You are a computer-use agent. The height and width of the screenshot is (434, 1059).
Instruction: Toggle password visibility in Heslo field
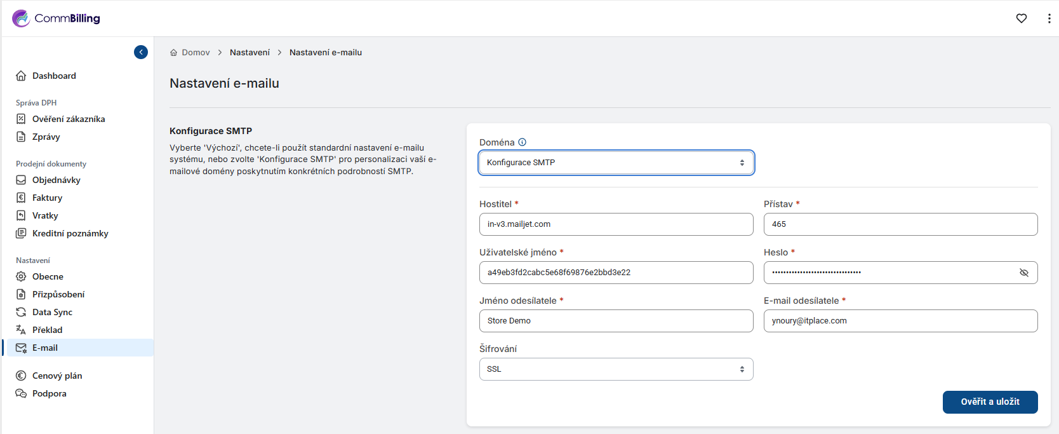coord(1023,273)
